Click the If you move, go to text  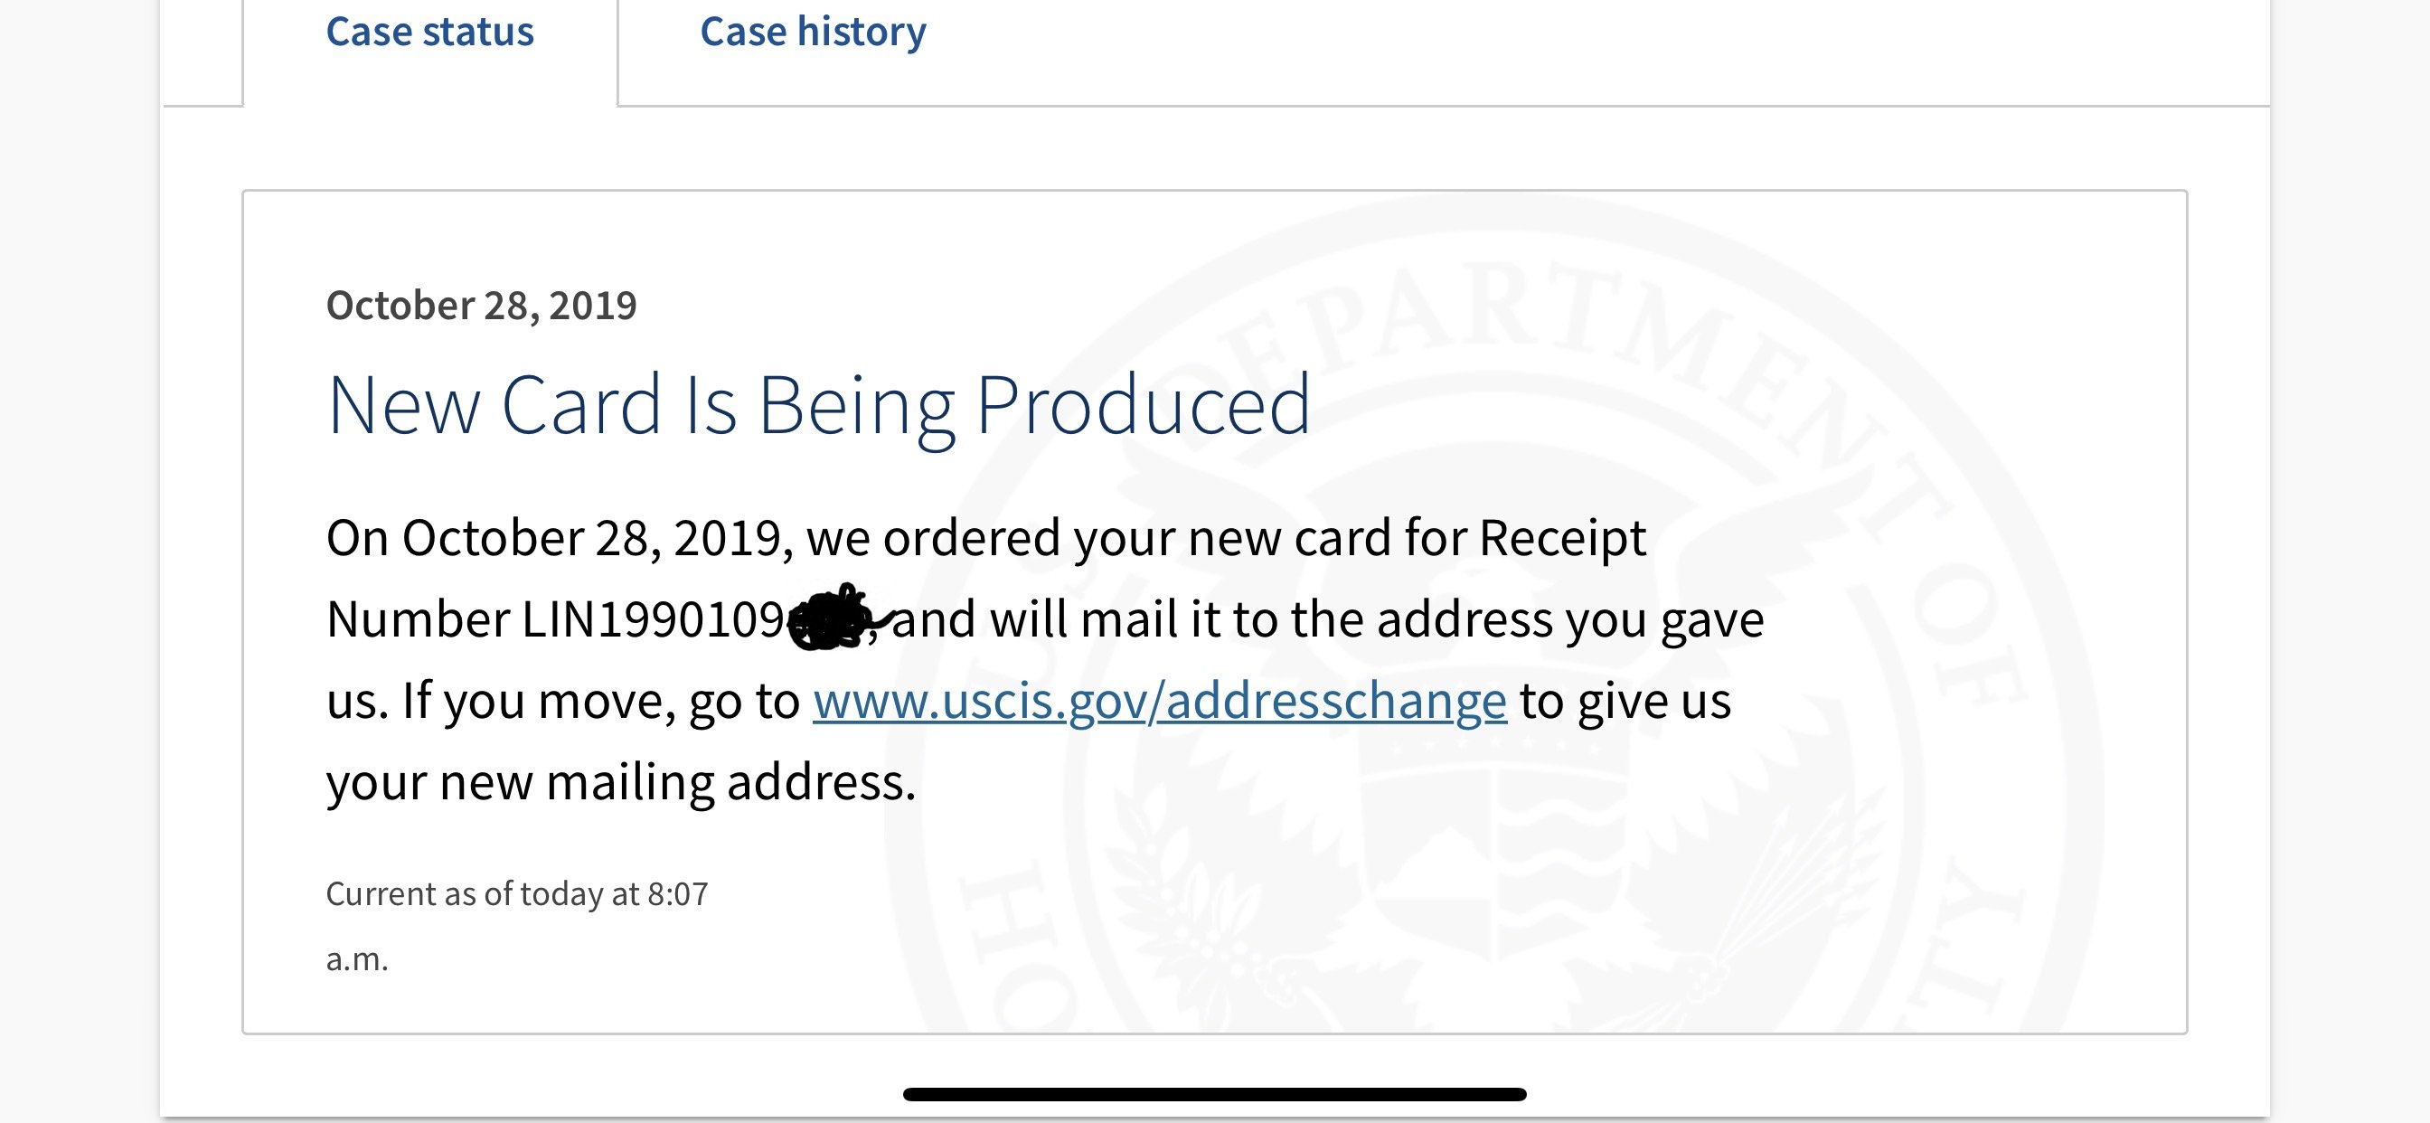(601, 701)
